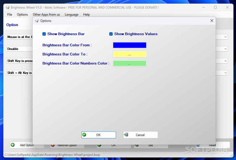
Task: Click the Disable combo box field
Action: pyautogui.click(x=20, y=49)
